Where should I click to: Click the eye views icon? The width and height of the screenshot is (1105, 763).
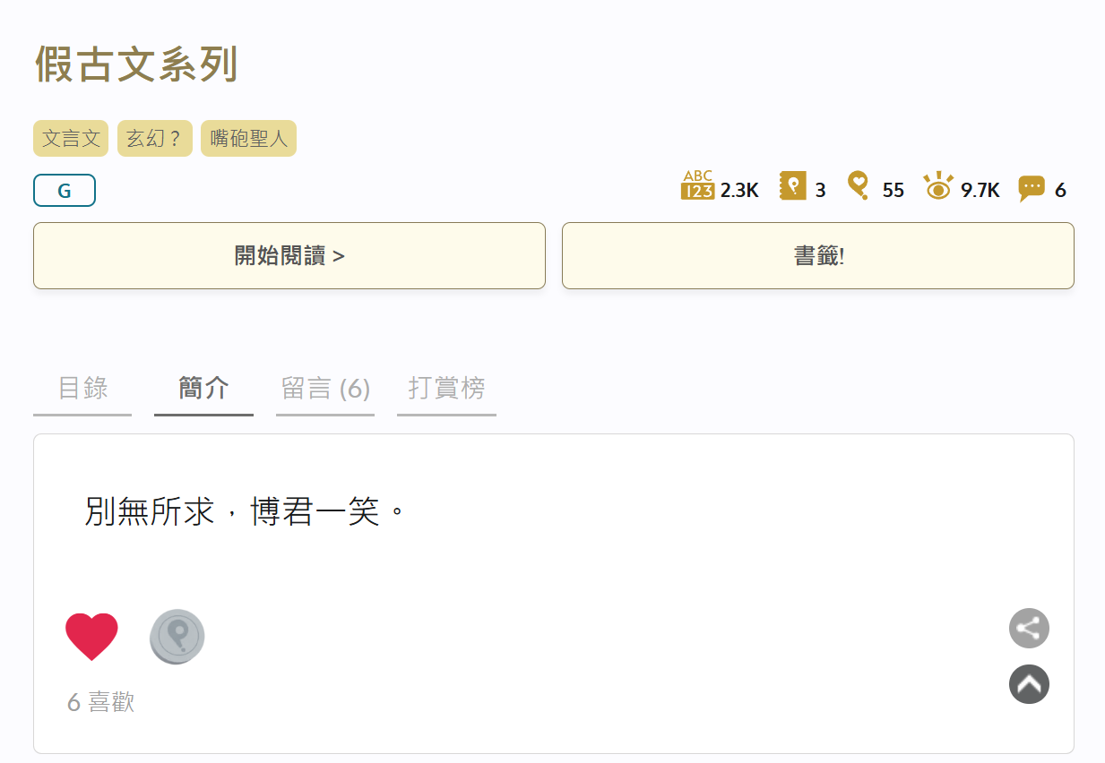tap(938, 185)
